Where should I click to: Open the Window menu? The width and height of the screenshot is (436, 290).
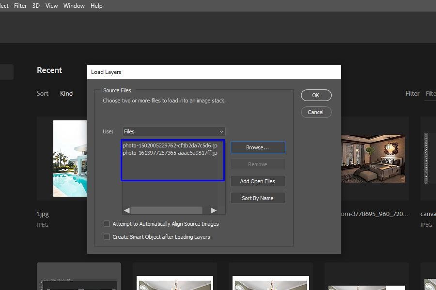point(74,6)
